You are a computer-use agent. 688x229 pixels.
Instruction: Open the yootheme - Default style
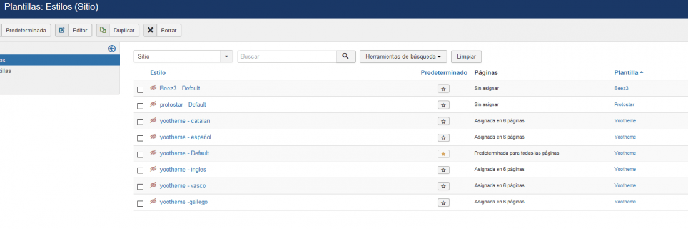(185, 153)
